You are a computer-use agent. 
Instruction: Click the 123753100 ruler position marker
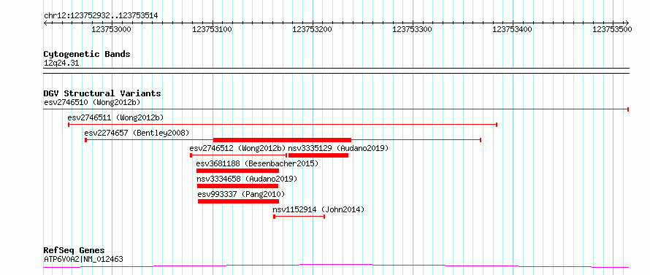[213, 29]
